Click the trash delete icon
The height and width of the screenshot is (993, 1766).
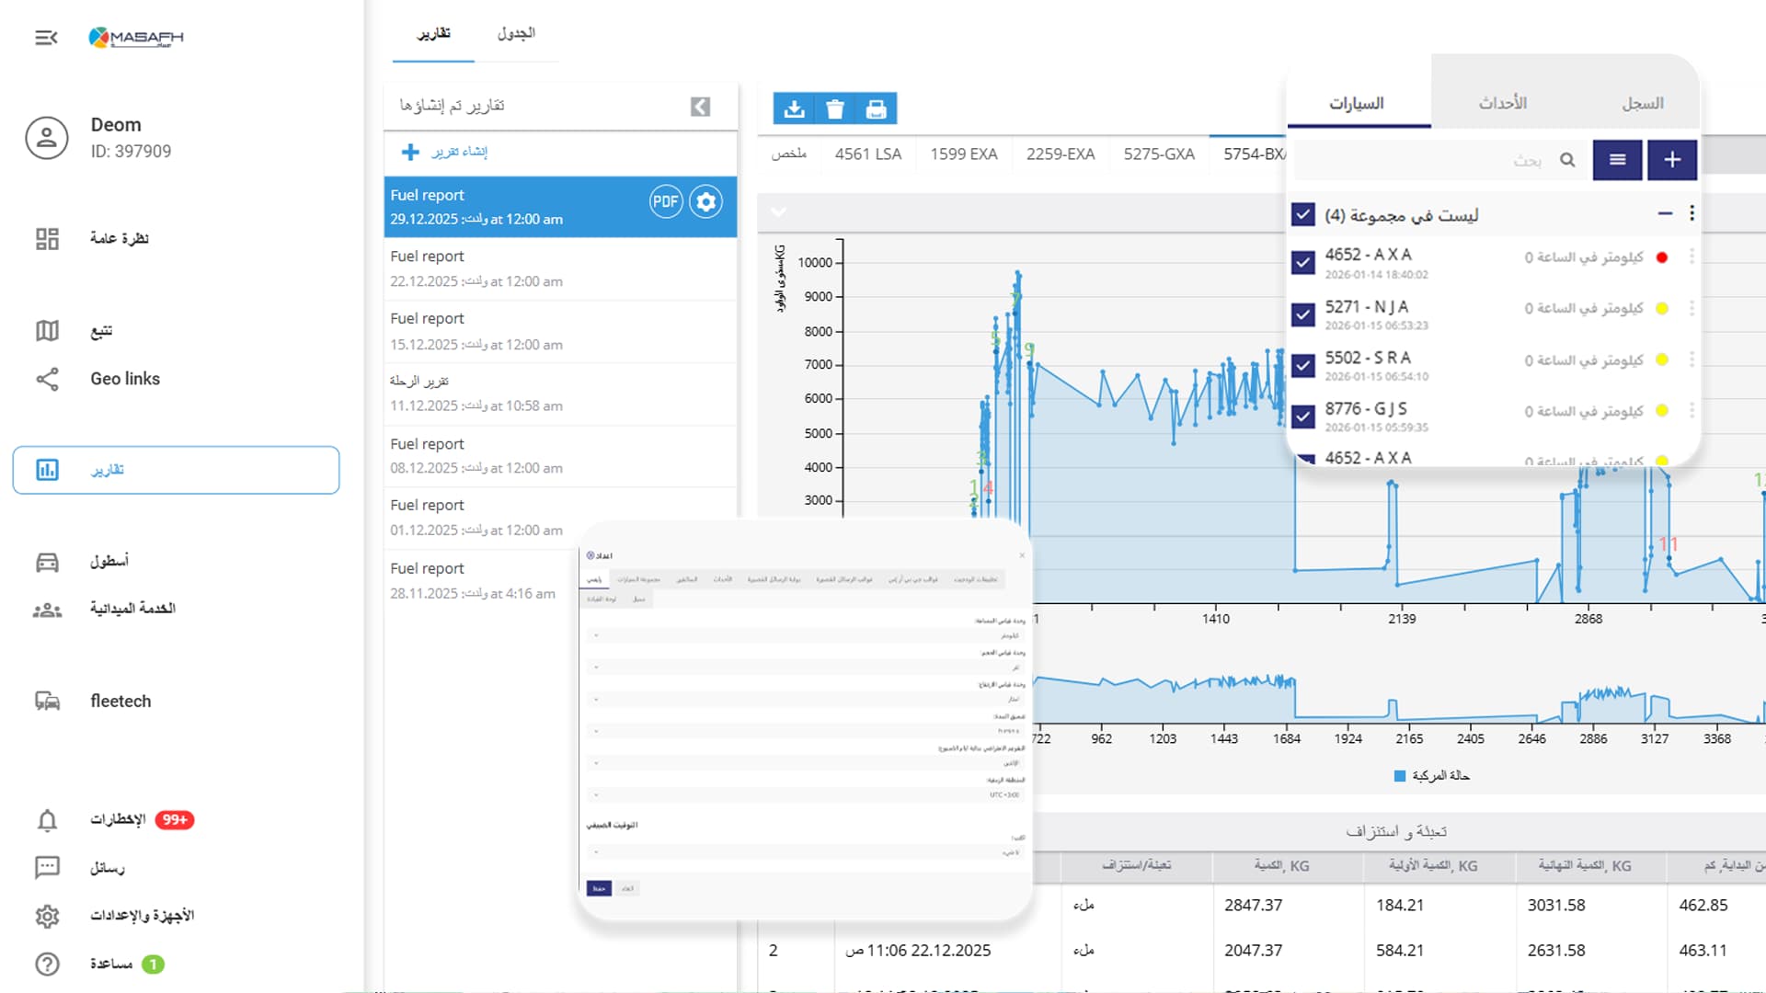click(835, 109)
